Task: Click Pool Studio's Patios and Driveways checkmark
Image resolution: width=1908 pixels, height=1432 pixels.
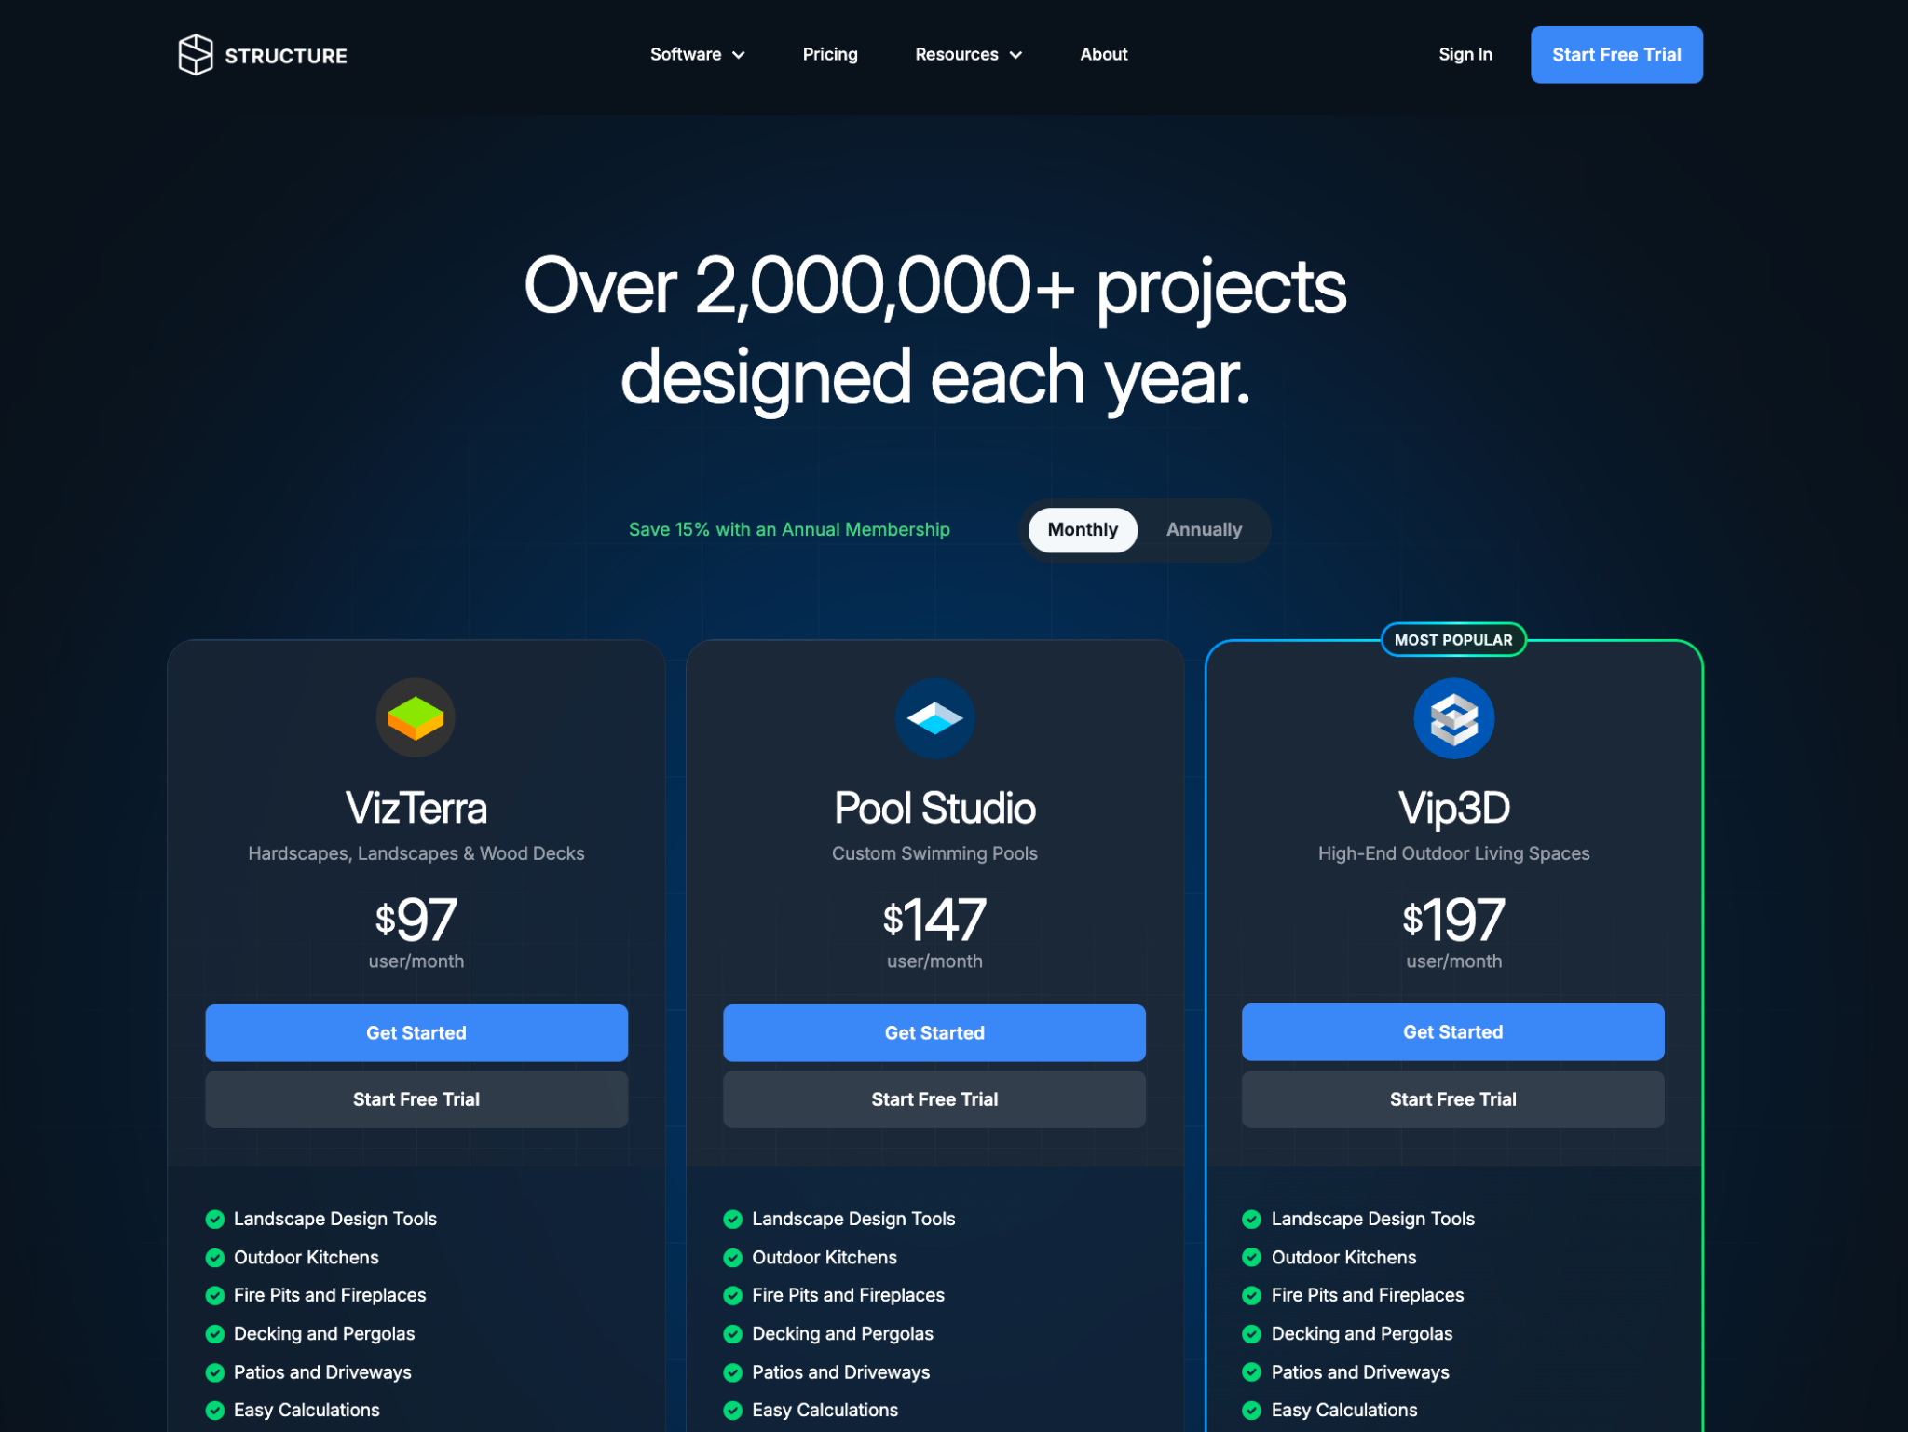Action: (733, 1371)
